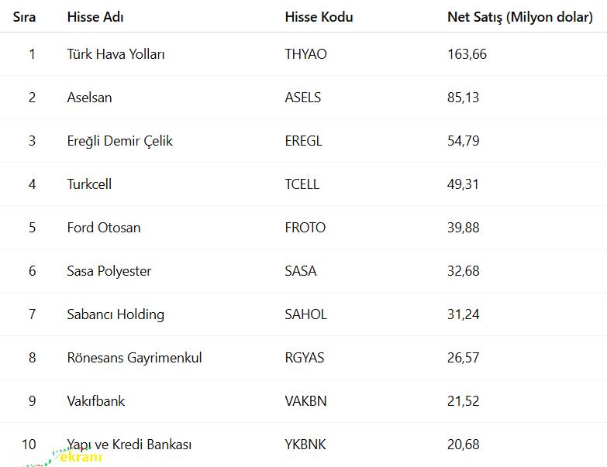Click the FROTO stock code
607x467 pixels.
coord(305,228)
